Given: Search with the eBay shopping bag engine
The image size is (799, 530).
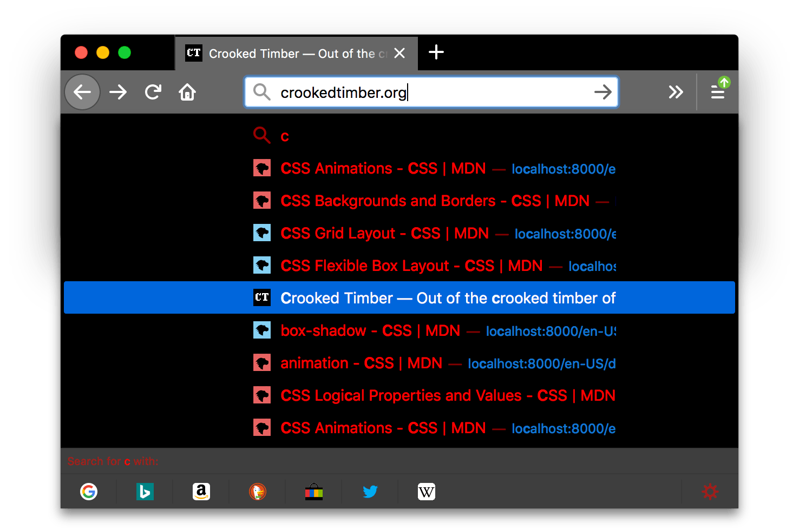Looking at the screenshot, I should pyautogui.click(x=314, y=492).
